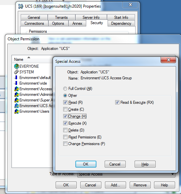The height and width of the screenshot is (194, 181).
Task: Check the Change Permissions (P) box
Action: 65,144
